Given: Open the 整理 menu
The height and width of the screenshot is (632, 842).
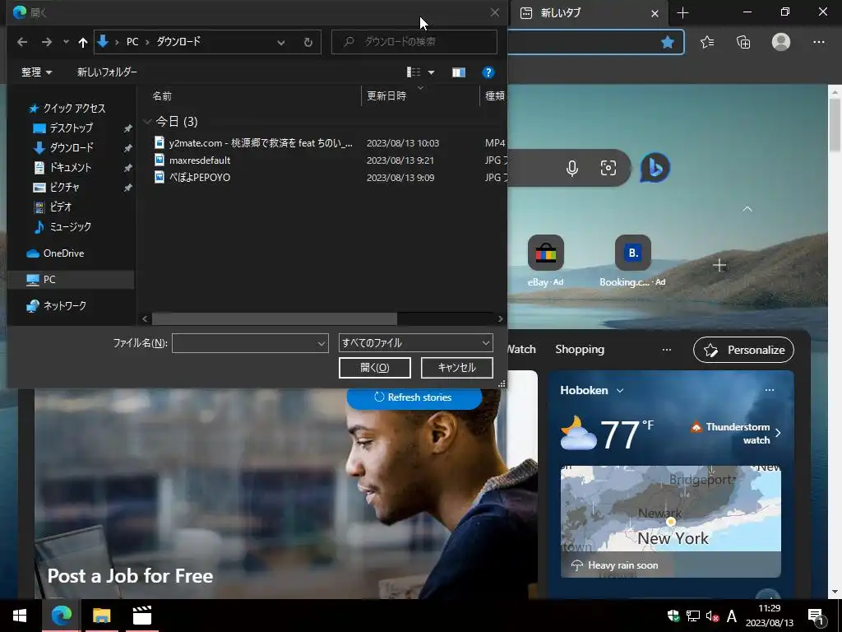Looking at the screenshot, I should coord(36,72).
